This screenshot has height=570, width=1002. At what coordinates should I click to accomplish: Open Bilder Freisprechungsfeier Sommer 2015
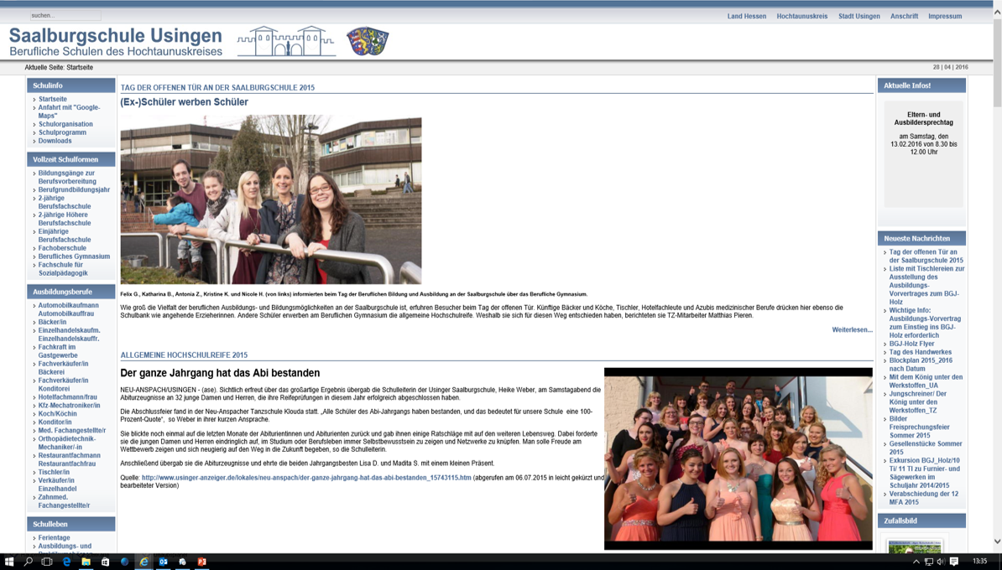[x=920, y=427]
